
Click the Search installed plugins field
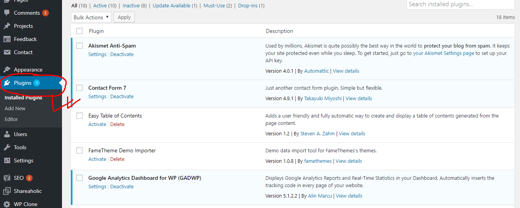point(461,4)
